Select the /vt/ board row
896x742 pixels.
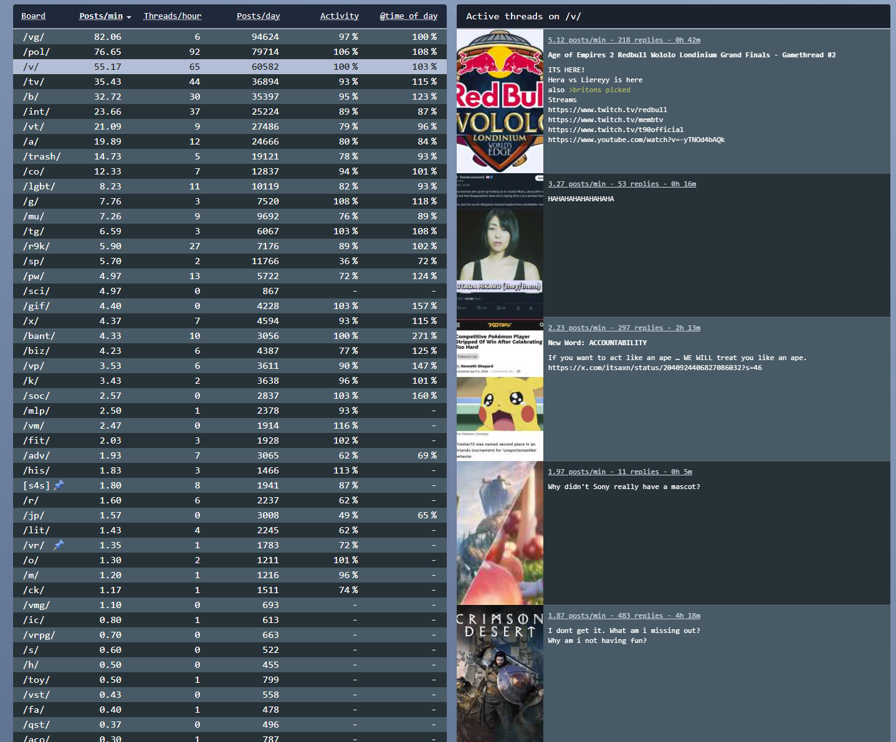[x=230, y=126]
